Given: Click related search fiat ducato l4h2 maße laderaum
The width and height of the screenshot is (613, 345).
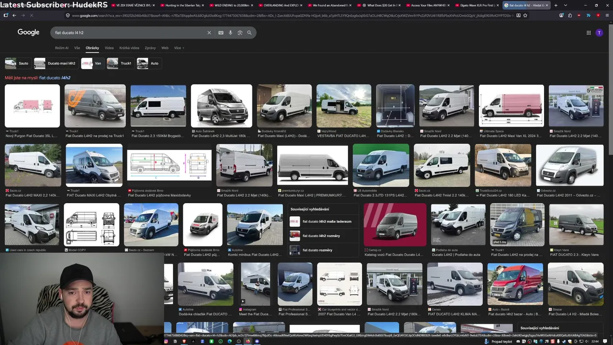Looking at the screenshot, I should (x=324, y=221).
